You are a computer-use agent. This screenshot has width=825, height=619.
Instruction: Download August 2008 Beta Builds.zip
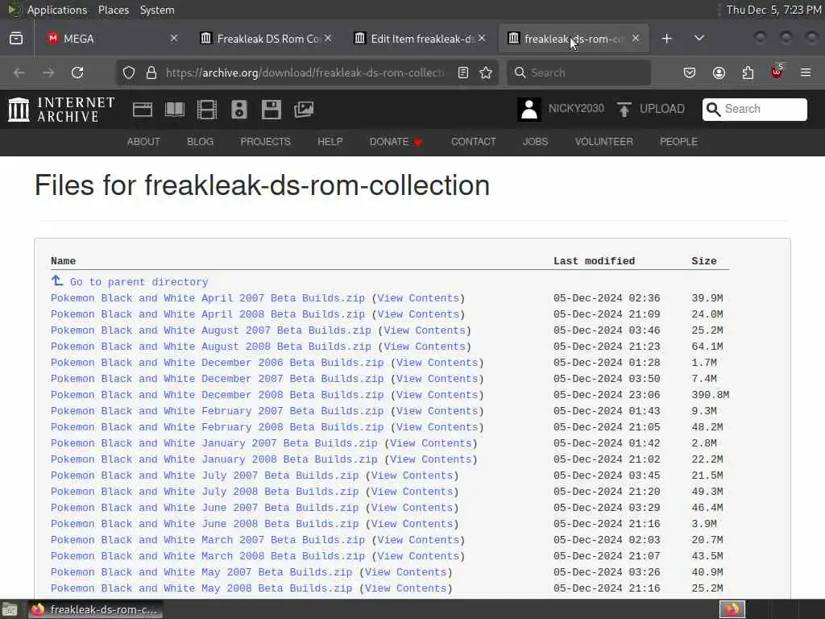[211, 347]
